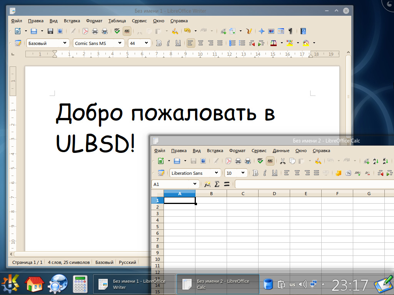Click the Undo arrow in Writer toolbar

pos(187,31)
